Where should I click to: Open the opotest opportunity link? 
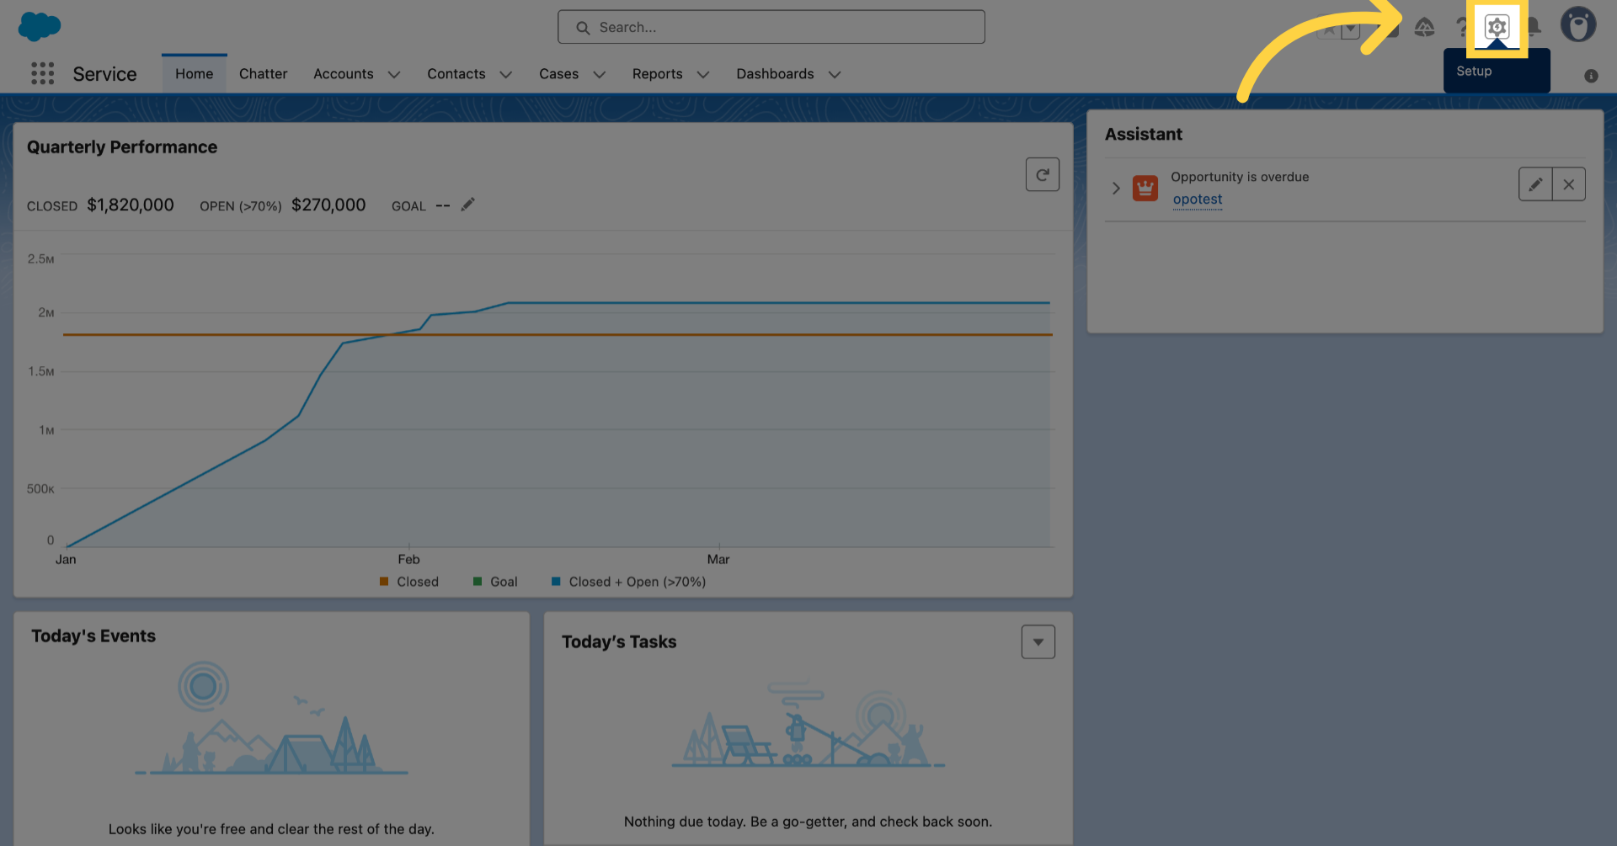pyautogui.click(x=1198, y=200)
